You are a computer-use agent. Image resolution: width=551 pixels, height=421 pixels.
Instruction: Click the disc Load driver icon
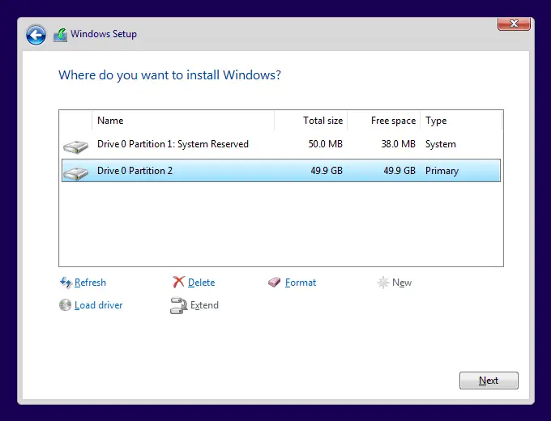click(x=65, y=304)
